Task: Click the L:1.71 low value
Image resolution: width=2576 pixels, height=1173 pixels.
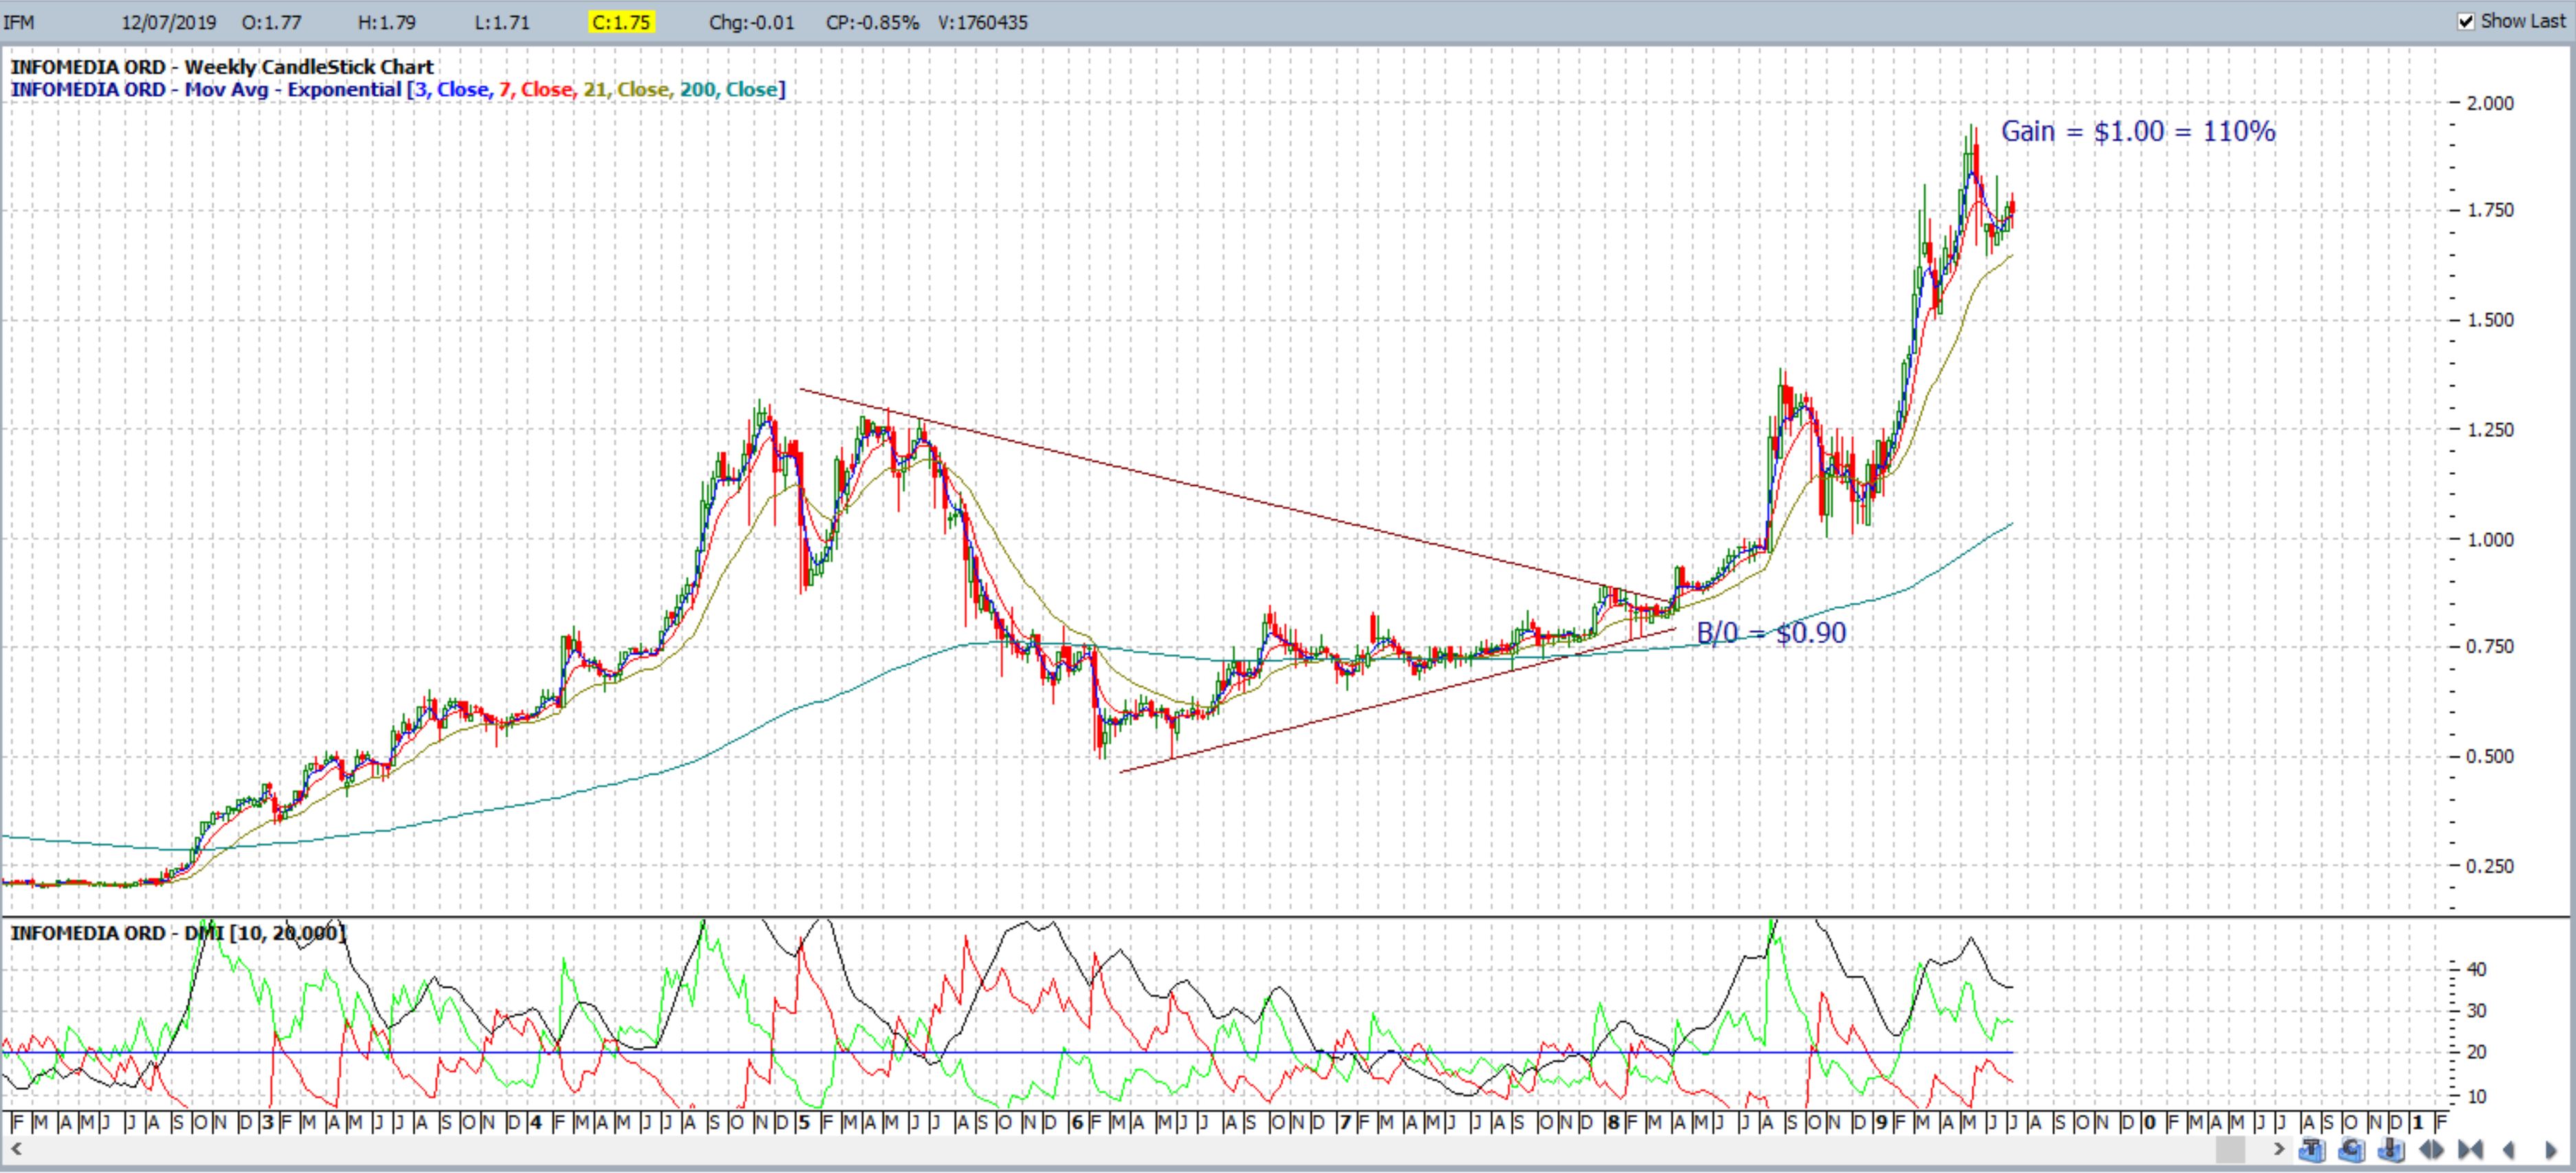Action: coord(502,22)
